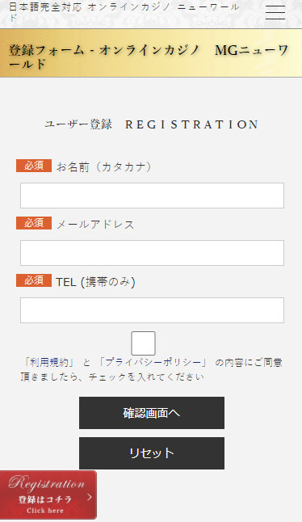302x522 pixels.
Task: Click the red 登録はコチラ Registration banner
Action: (48, 495)
